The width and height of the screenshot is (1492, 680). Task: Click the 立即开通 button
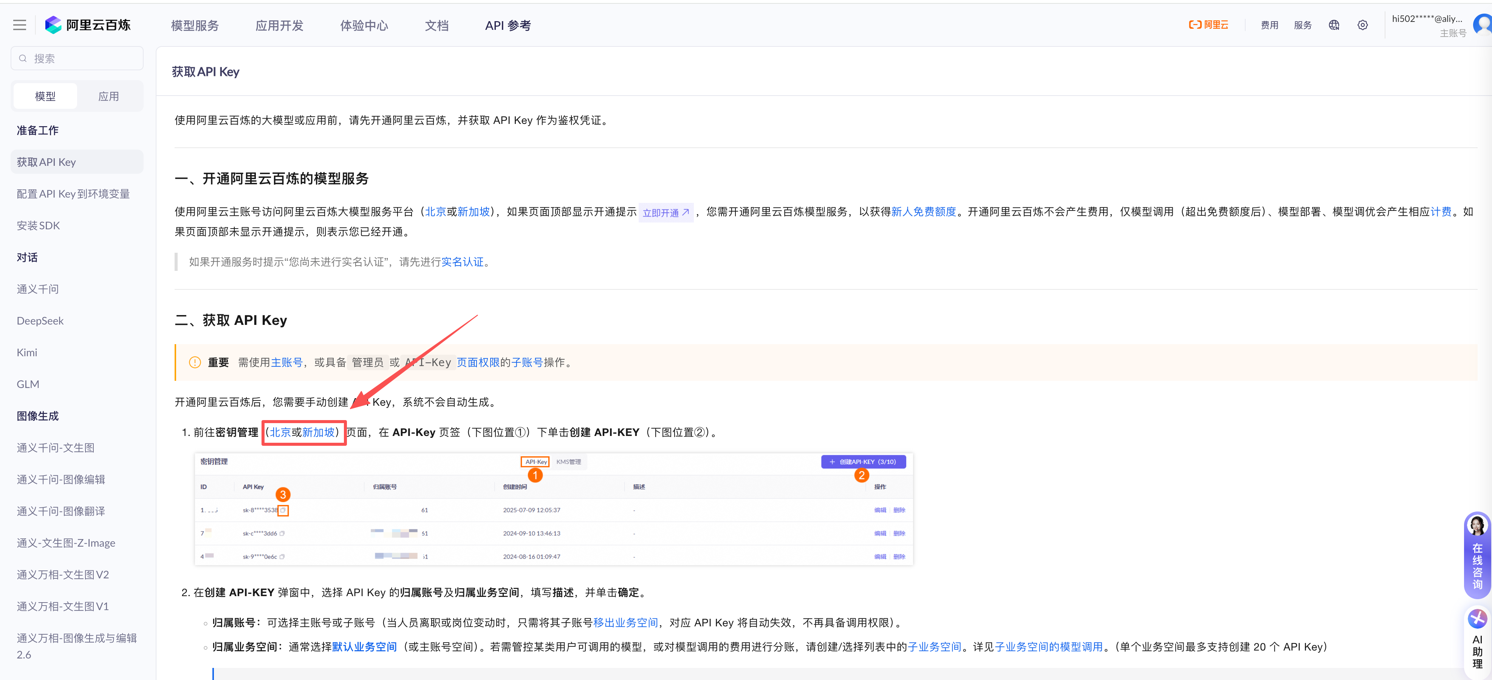tap(666, 212)
